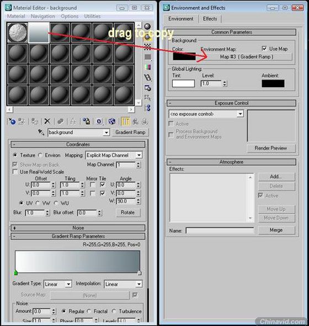Toggle the V Mirror checkbox

(x=92, y=193)
